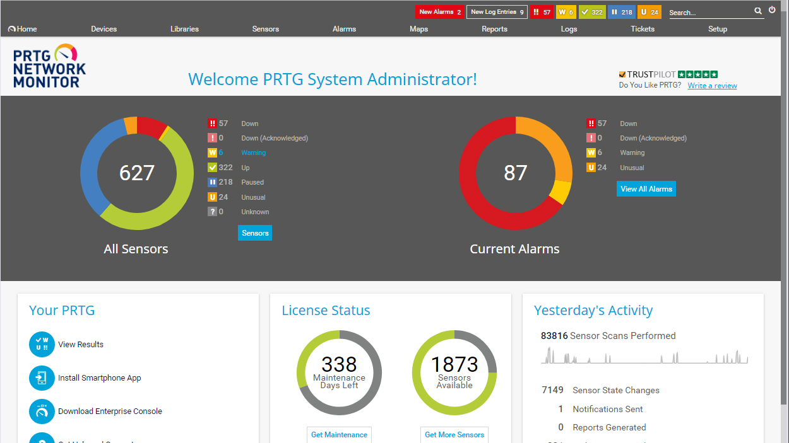Click Warning icon in All Sensors legend
Image resolution: width=789 pixels, height=443 pixels.
coord(212,152)
